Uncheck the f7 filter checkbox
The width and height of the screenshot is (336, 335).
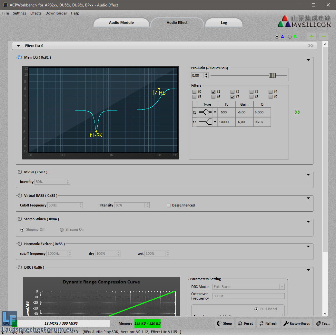click(232, 97)
